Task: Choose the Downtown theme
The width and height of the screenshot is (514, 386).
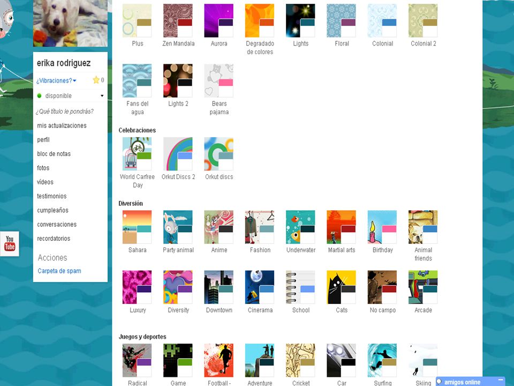Action: click(218, 287)
